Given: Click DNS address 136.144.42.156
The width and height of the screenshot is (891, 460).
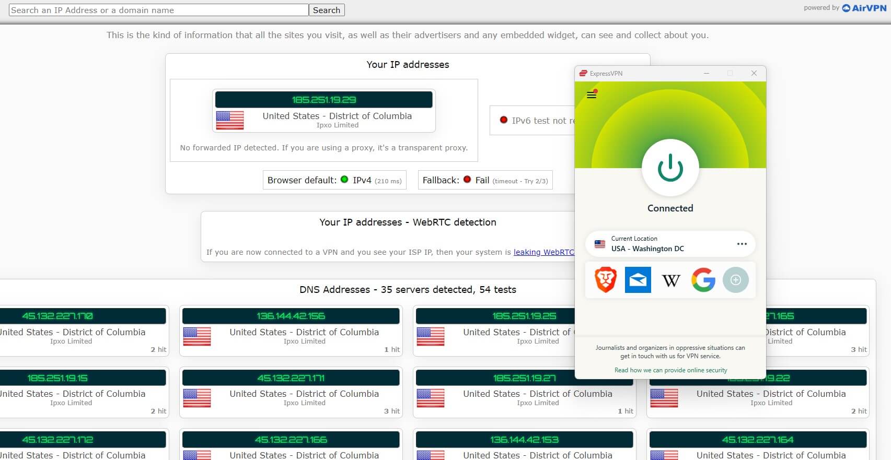Looking at the screenshot, I should click(291, 316).
